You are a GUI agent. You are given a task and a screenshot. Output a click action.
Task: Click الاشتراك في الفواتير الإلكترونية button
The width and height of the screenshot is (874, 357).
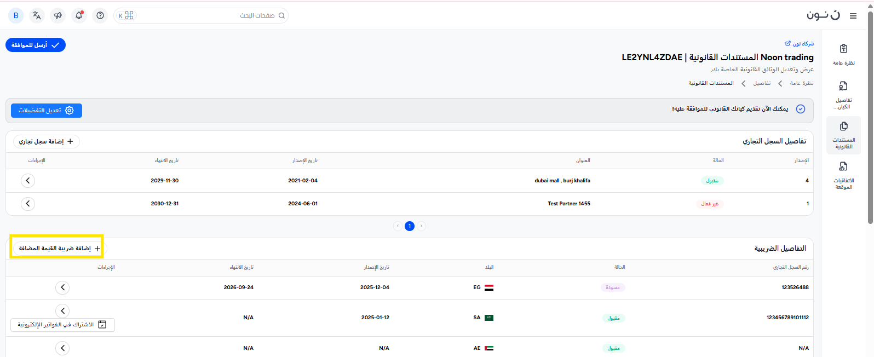pos(62,325)
